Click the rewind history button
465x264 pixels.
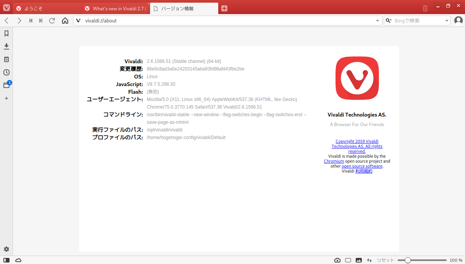pyautogui.click(x=31, y=21)
